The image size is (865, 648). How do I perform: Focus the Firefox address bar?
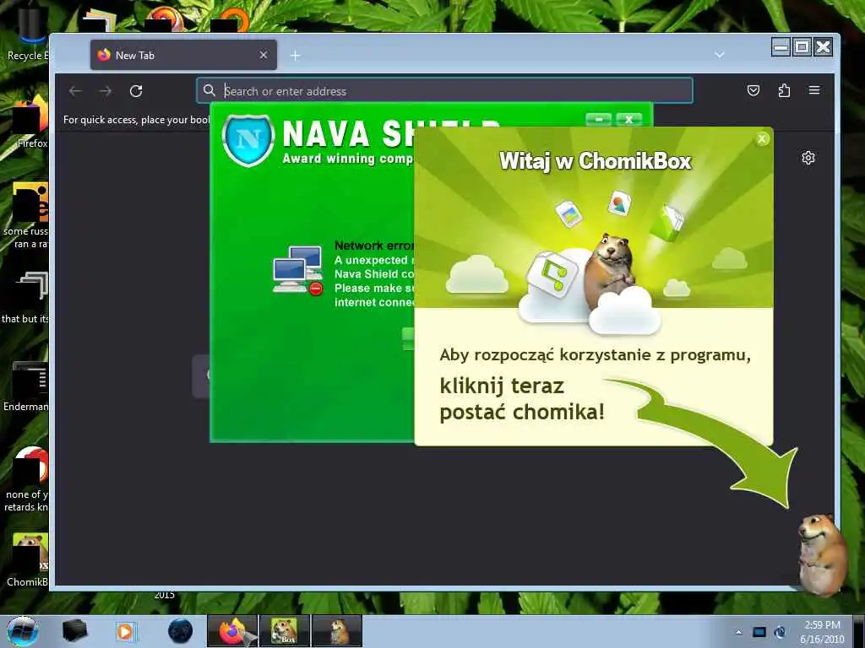coord(444,91)
